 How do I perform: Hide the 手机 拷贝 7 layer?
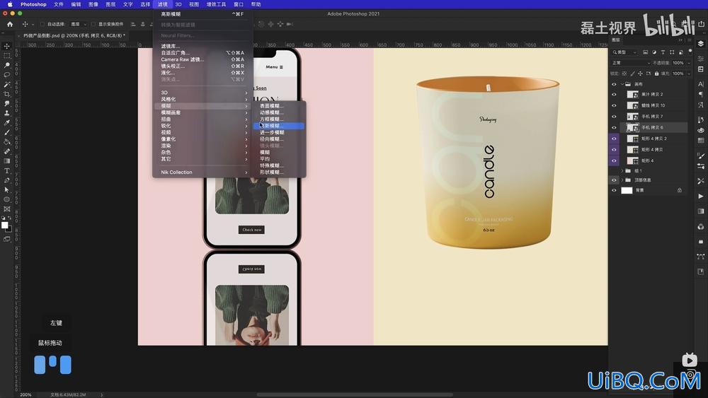(614, 117)
